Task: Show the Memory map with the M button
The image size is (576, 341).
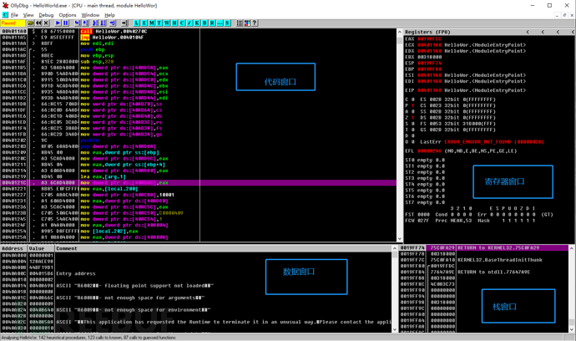Action: (x=152, y=23)
